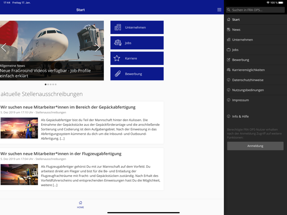Select the third carousel page dot
The image size is (287, 215).
click(51, 84)
